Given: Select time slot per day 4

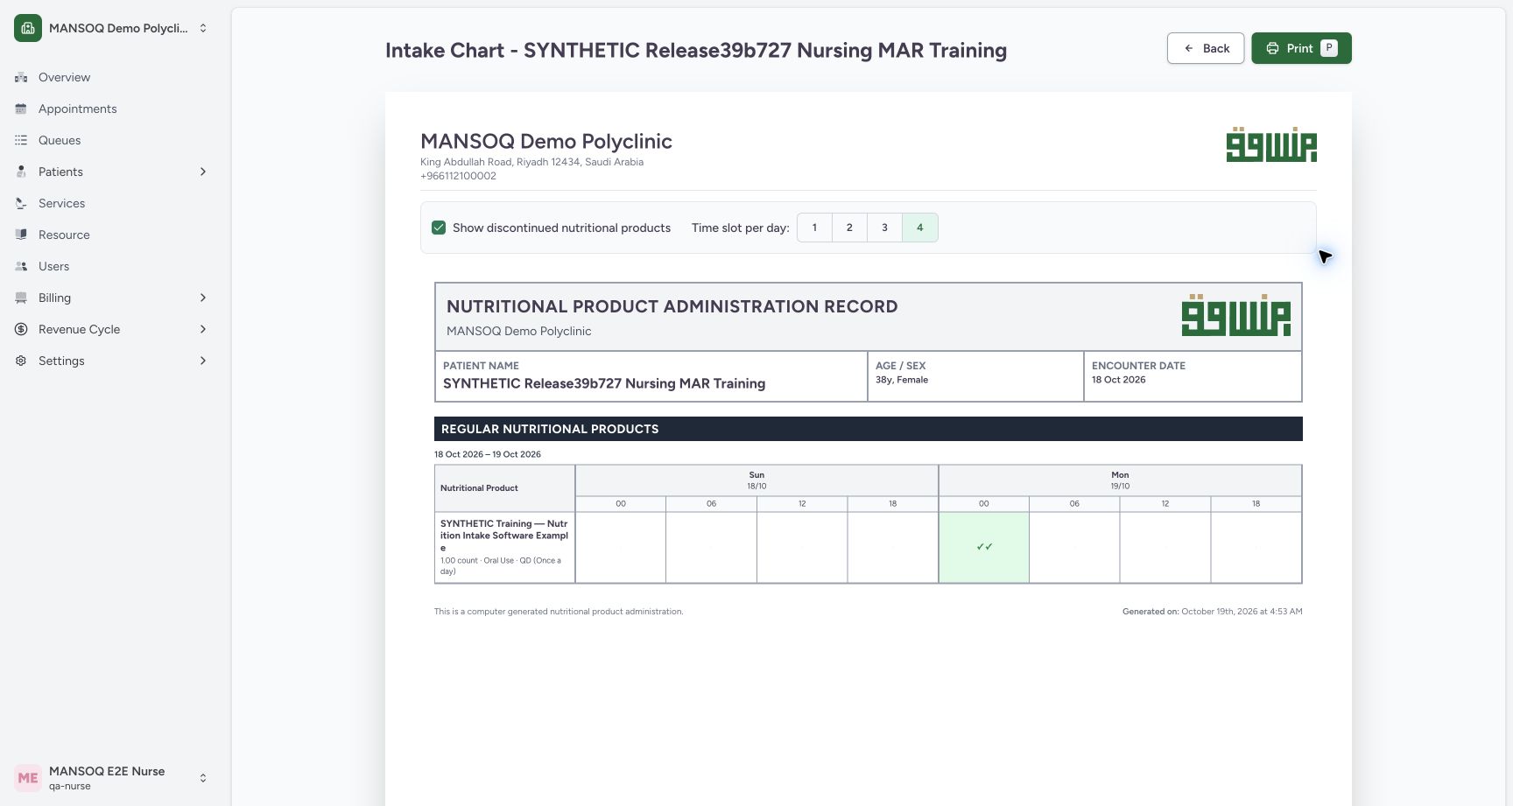Looking at the screenshot, I should tap(919, 228).
